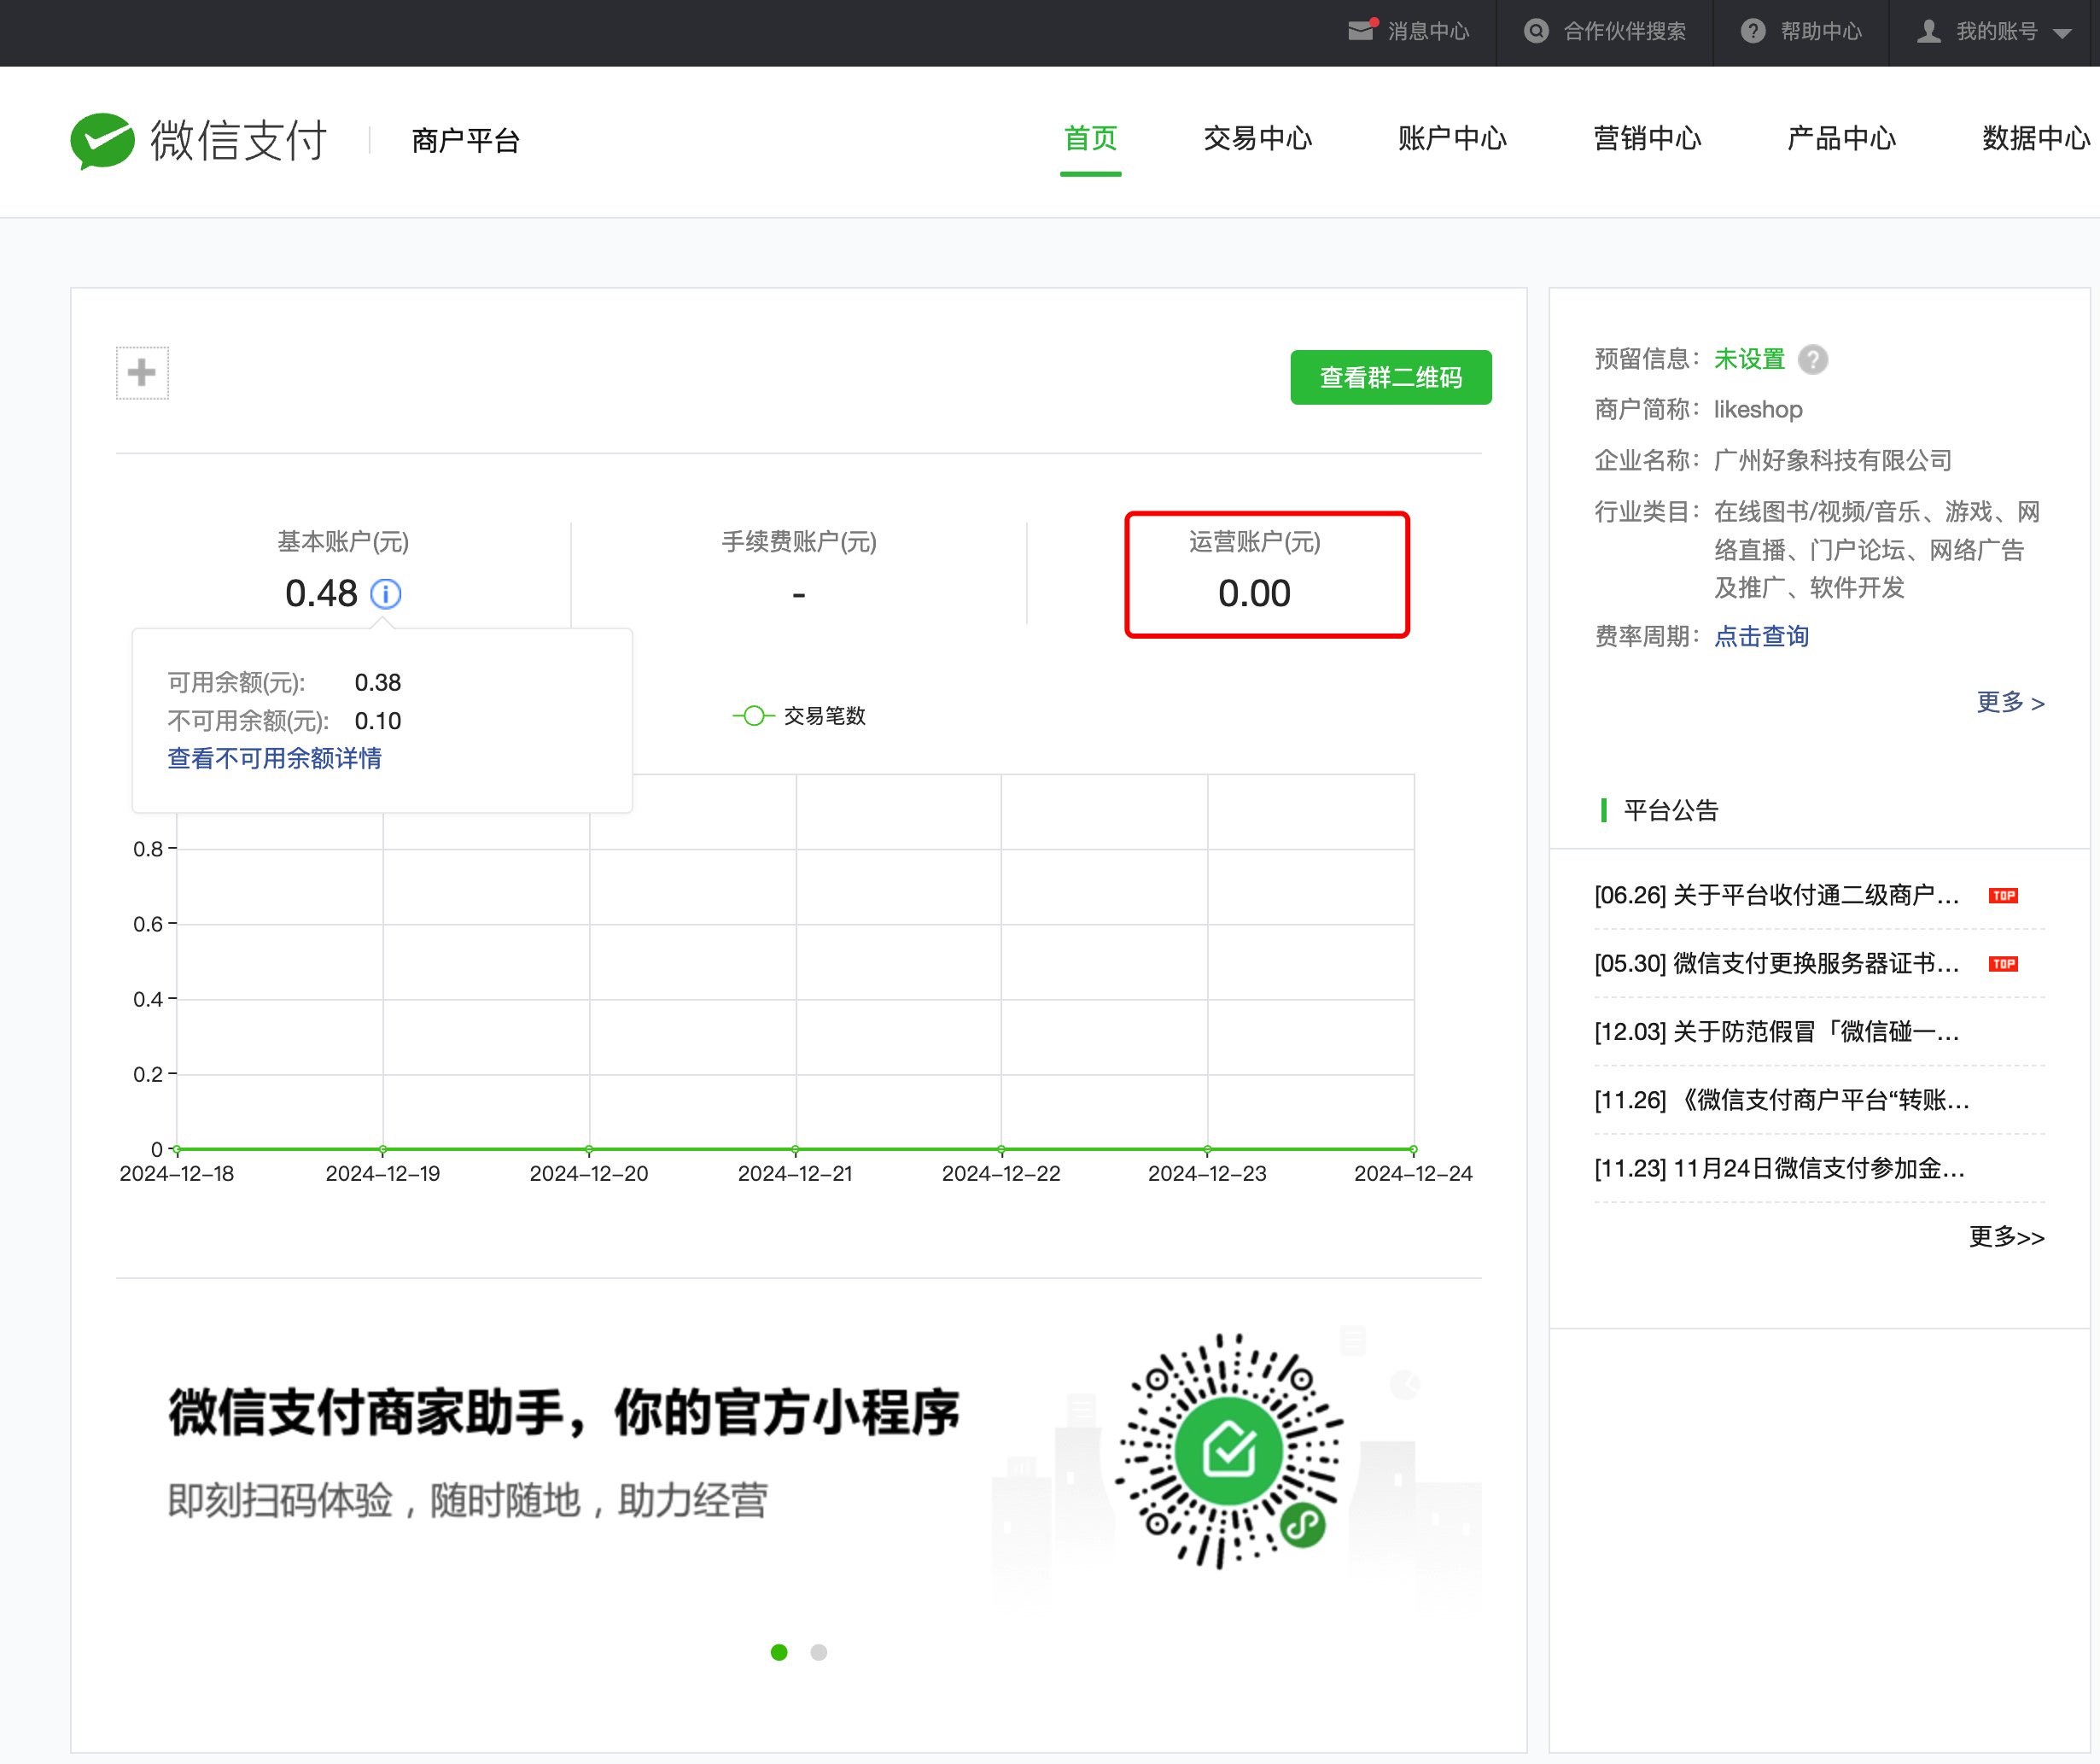Click the 广州好象科技有限公司 company name

click(x=1833, y=460)
